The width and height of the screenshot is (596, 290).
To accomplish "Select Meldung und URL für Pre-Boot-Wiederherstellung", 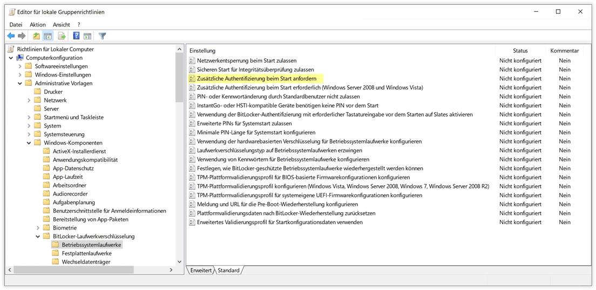I will pos(277,204).
